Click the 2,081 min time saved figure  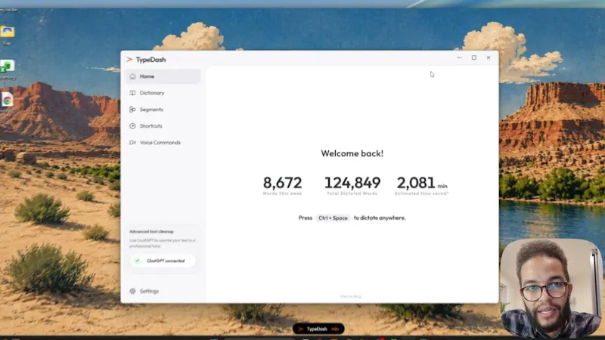click(422, 183)
